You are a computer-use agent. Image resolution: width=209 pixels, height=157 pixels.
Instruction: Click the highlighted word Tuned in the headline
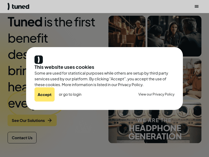25,22
